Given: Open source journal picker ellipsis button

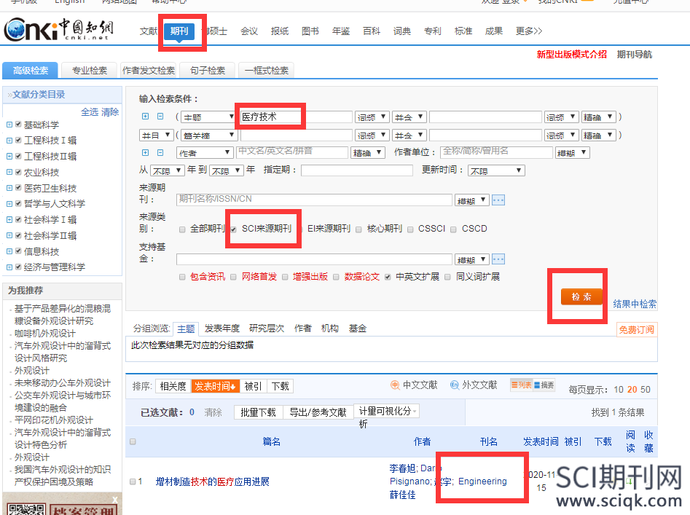Looking at the screenshot, I should tap(498, 200).
